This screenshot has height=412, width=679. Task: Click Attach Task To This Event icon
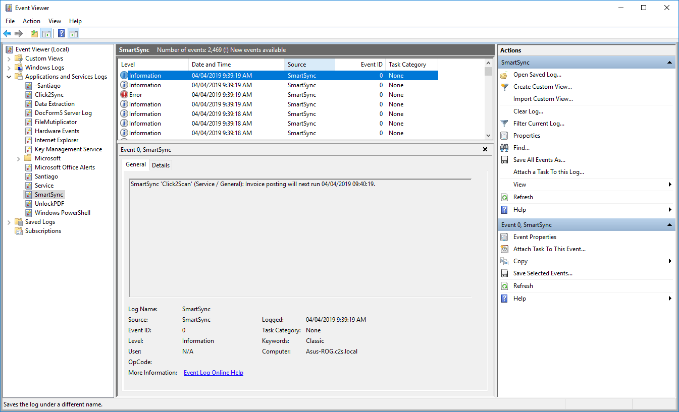click(504, 249)
